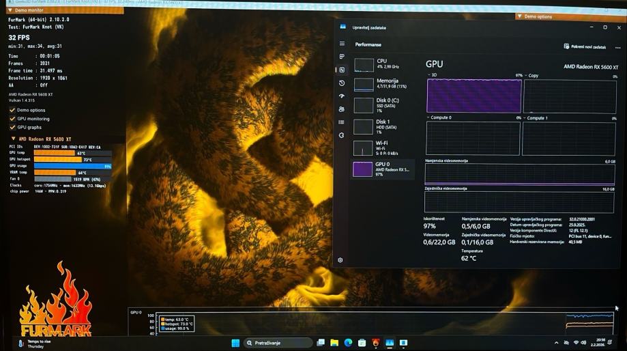
Task: Open File Explorer from the taskbar
Action: (x=334, y=343)
